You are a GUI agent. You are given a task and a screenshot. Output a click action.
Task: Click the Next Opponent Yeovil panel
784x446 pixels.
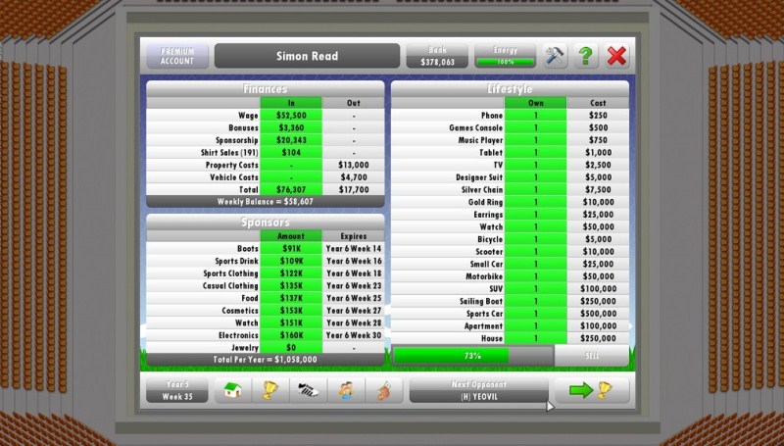click(x=478, y=390)
